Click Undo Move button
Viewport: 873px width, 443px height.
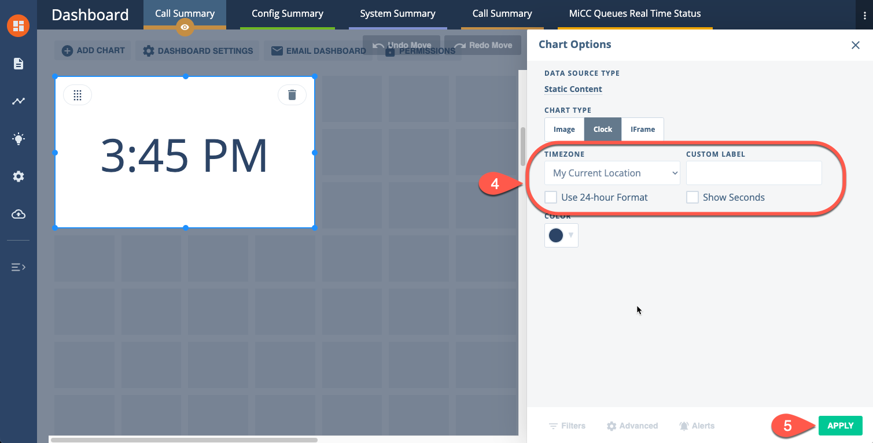401,45
